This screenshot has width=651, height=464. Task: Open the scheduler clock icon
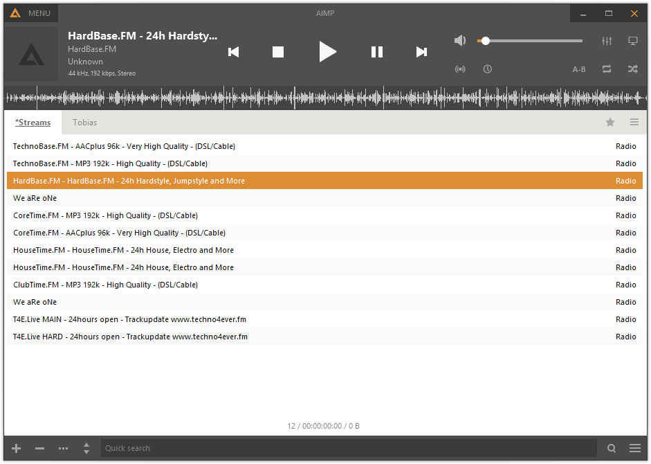point(488,69)
